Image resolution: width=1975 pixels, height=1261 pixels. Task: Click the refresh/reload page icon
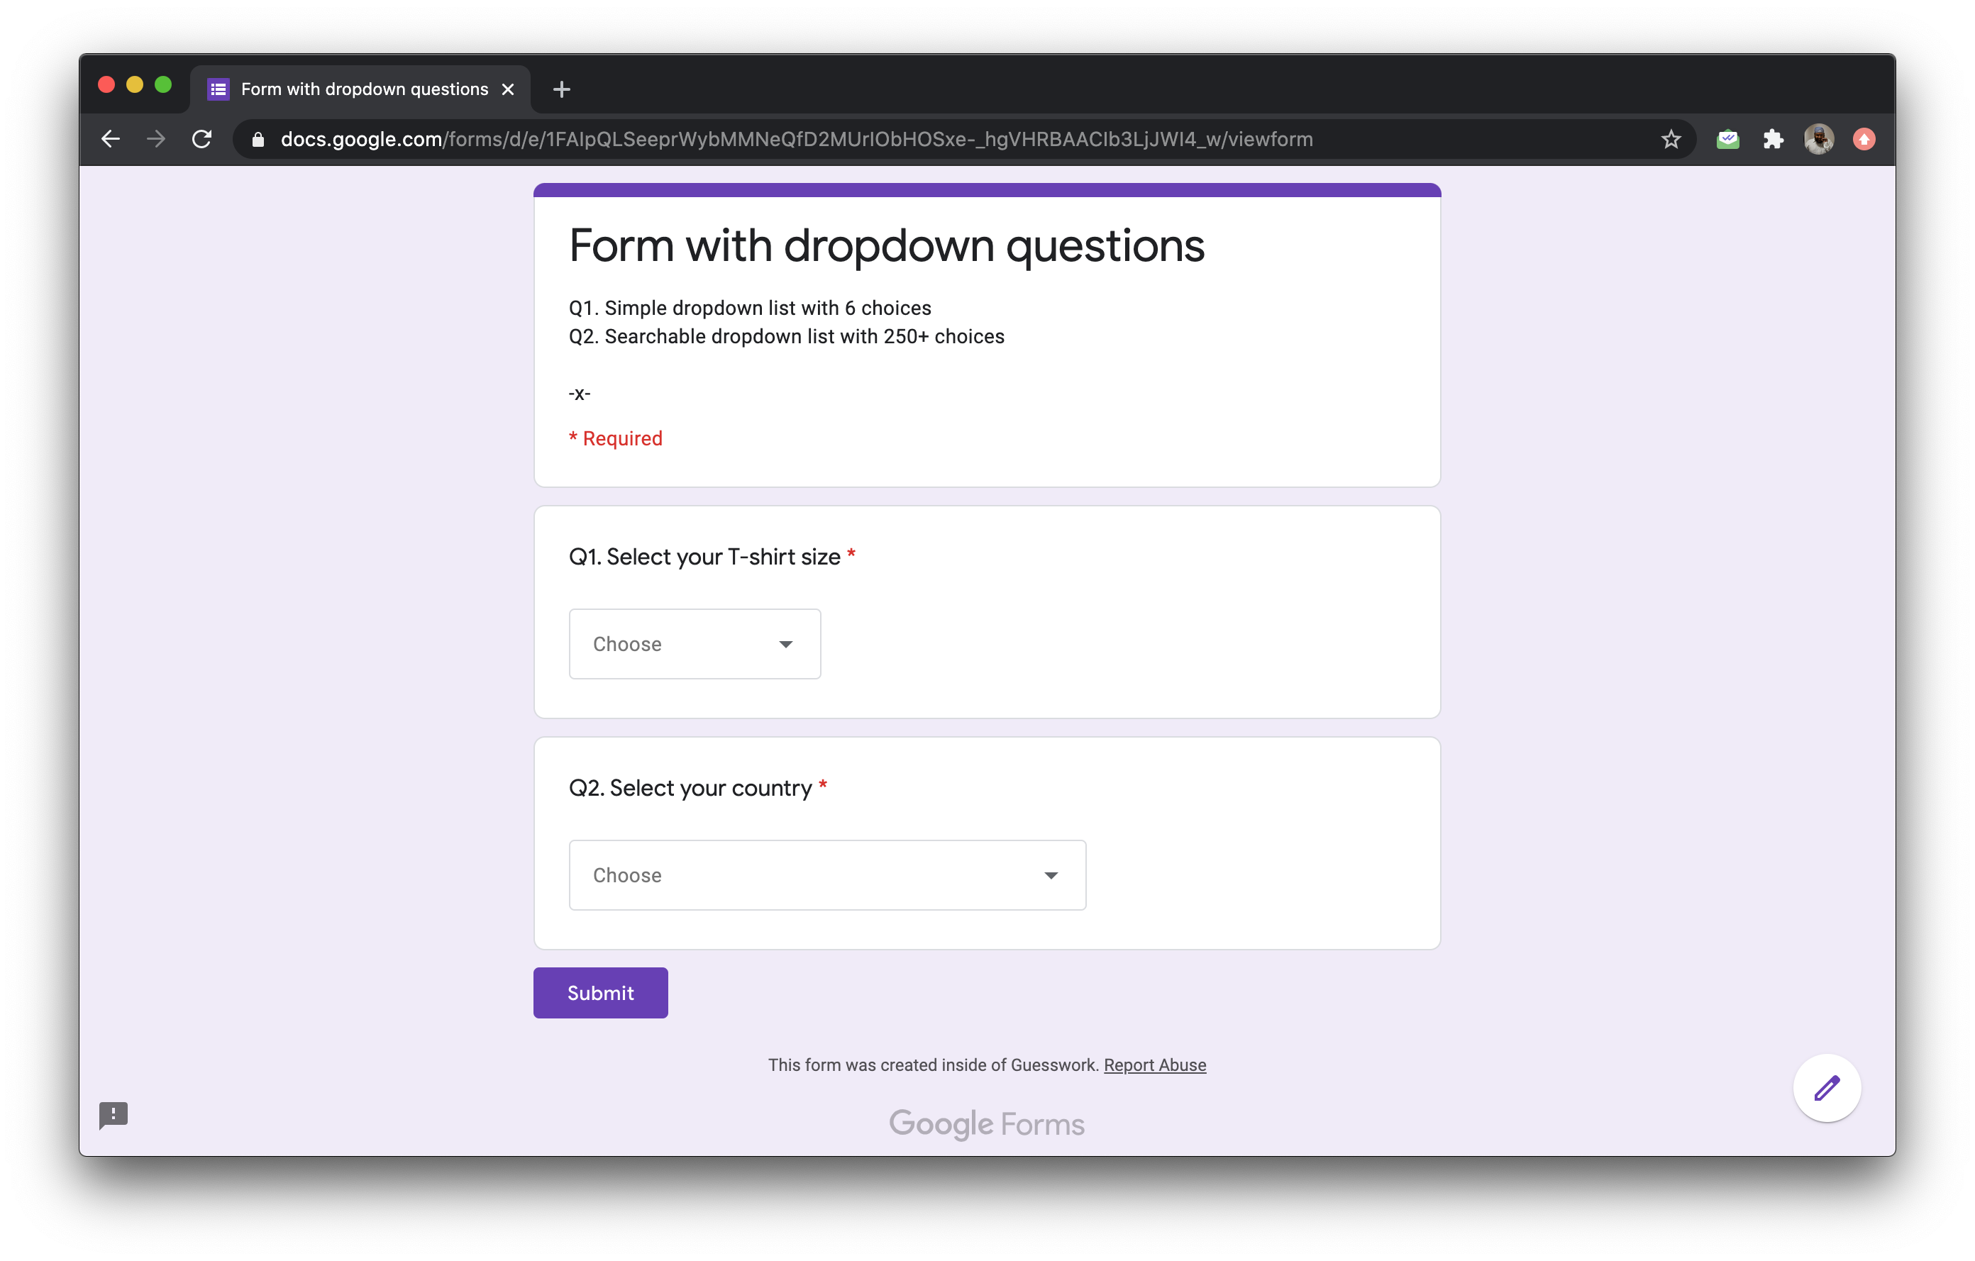[201, 140]
